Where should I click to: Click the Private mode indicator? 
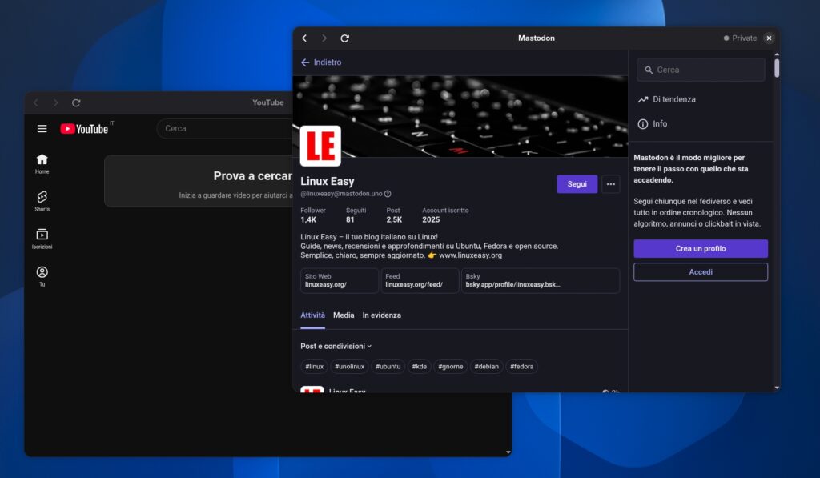tap(740, 38)
